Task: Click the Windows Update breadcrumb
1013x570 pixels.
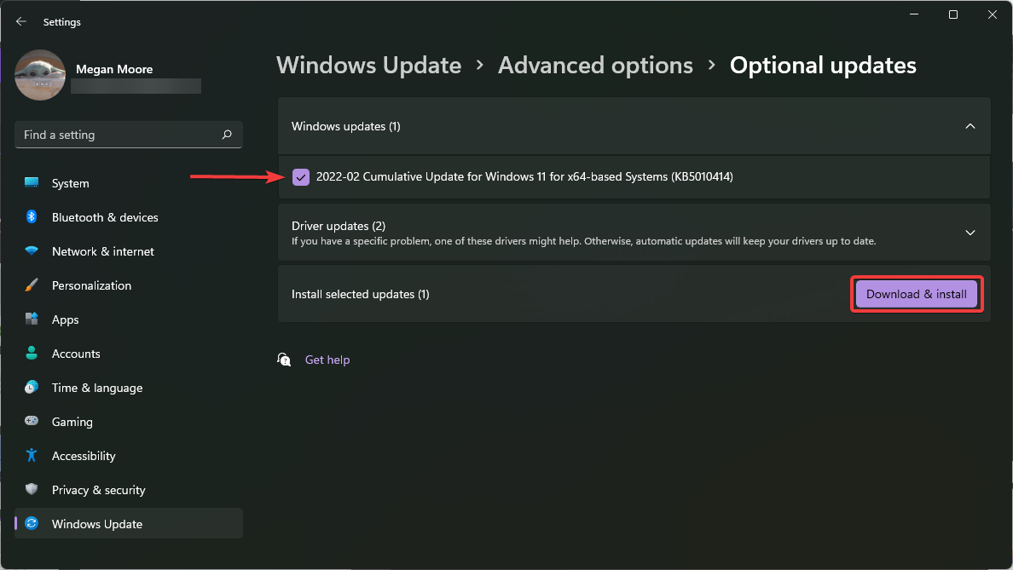Action: 368,65
